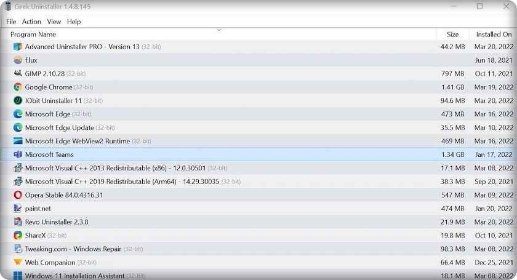The image size is (517, 280).
Task: Open the Action menu
Action: (x=31, y=22)
